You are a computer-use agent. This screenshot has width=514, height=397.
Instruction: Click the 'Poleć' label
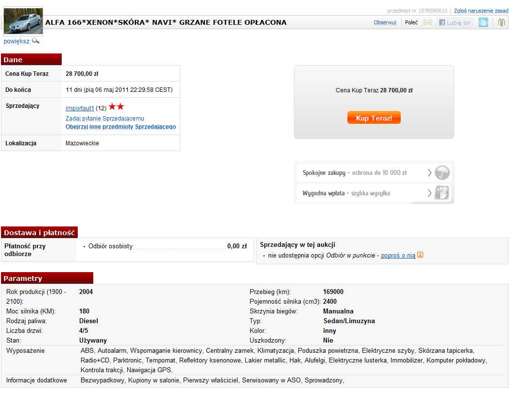click(411, 23)
